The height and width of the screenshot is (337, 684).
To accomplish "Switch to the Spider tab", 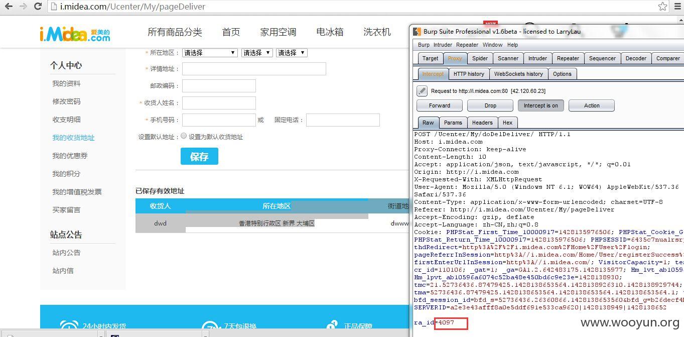I will click(480, 58).
